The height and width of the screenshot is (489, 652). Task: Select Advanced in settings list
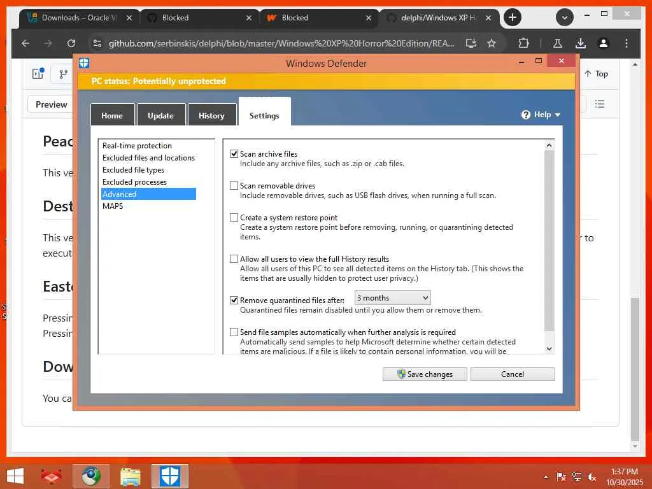[x=148, y=194]
